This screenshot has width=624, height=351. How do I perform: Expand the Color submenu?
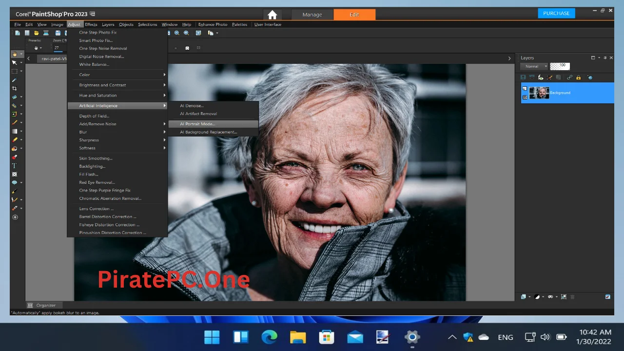coord(117,75)
